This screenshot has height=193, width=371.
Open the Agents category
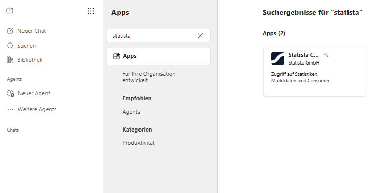(131, 112)
